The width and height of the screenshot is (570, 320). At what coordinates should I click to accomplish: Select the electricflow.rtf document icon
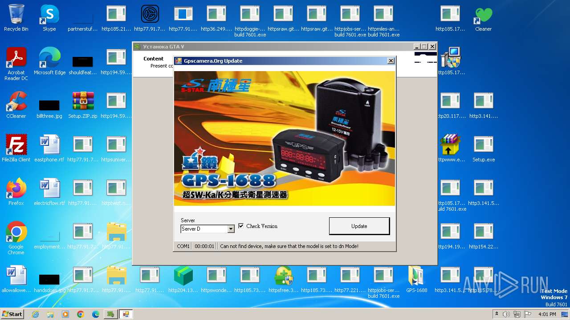(x=49, y=192)
